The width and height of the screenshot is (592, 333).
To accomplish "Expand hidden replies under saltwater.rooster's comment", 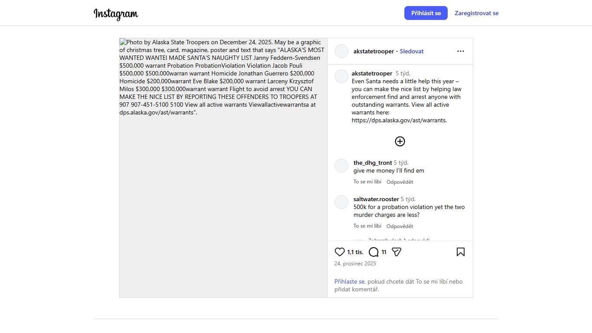I will 399,239.
